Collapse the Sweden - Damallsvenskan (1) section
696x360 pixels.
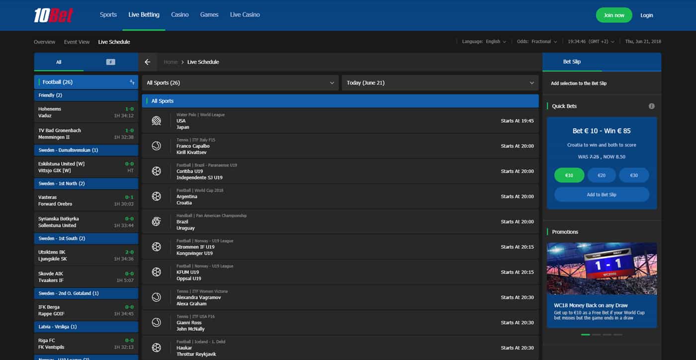tap(86, 150)
